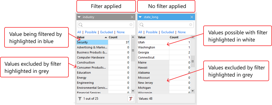Click the search field in industry panel
Screen dimensions: 272x105
click(x=106, y=25)
